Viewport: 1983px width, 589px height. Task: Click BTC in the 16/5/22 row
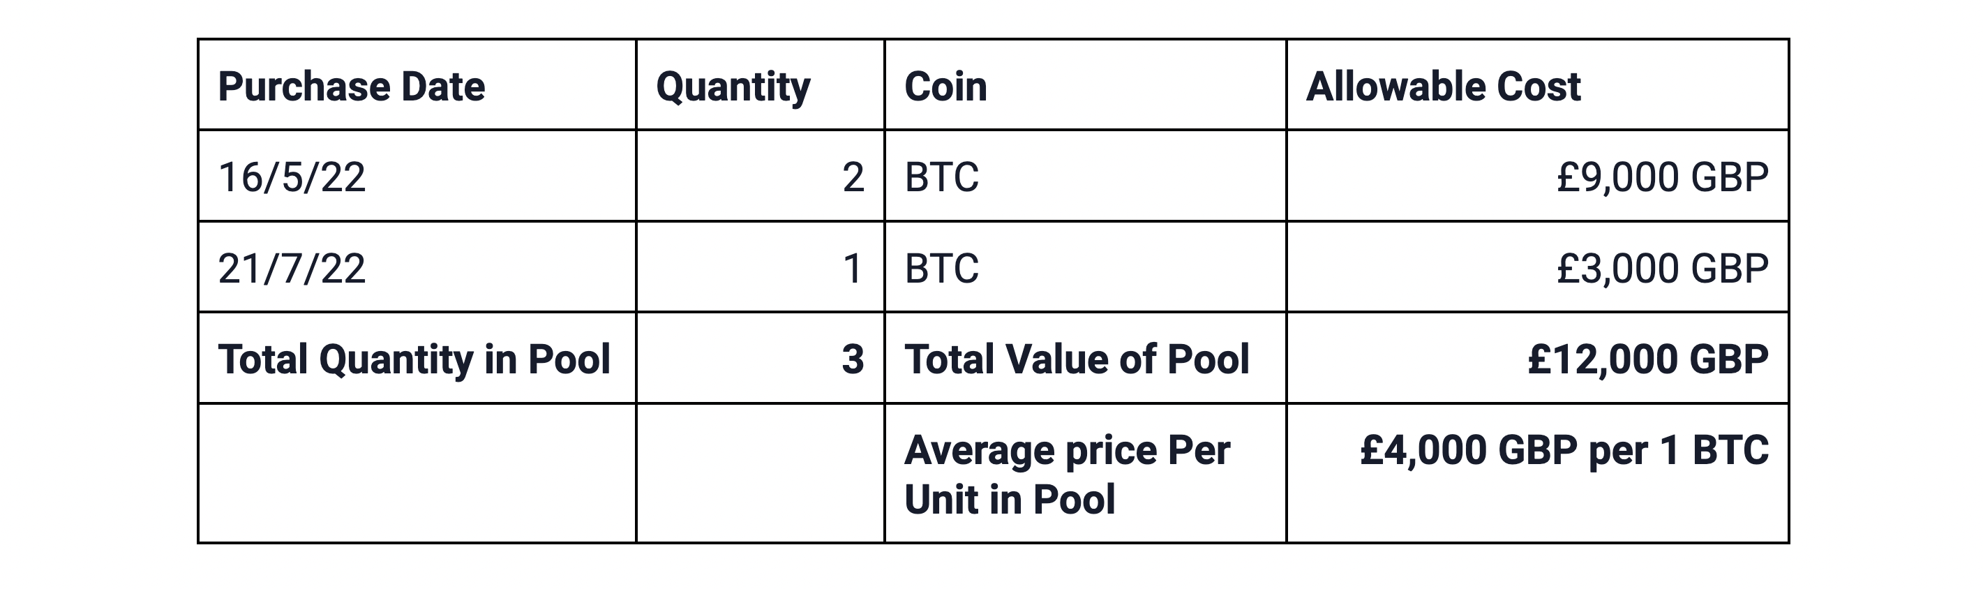click(x=941, y=177)
